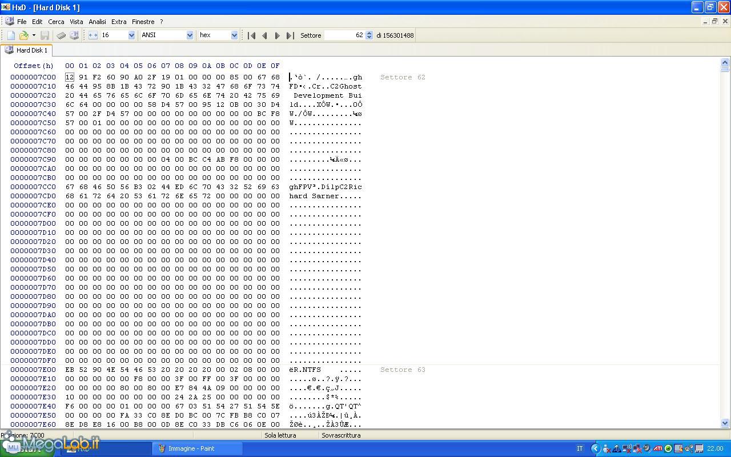The image size is (731, 457).
Task: Click offset label 0000007C00
Action: click(x=33, y=77)
